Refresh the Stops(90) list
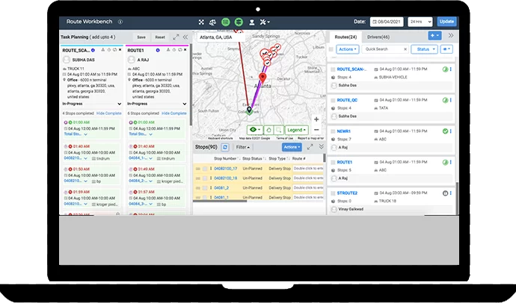The image size is (516, 303). (x=225, y=148)
